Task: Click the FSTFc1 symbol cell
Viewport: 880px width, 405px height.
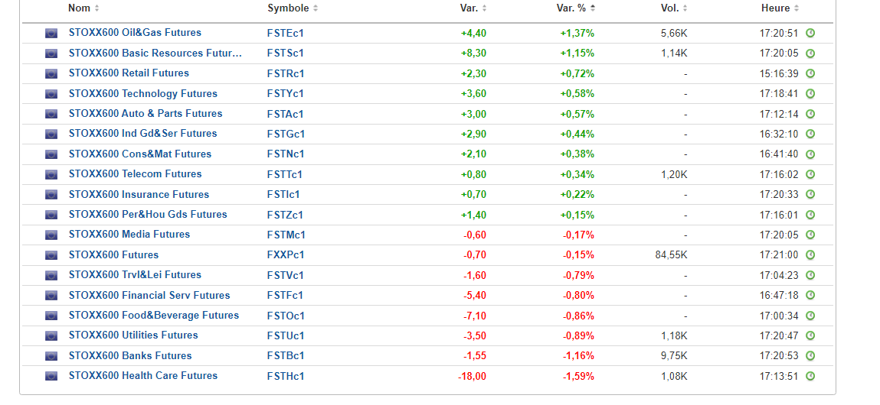Action: coord(286,296)
